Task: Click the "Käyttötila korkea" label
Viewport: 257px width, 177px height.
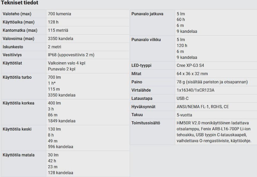Action: [x=18, y=103]
